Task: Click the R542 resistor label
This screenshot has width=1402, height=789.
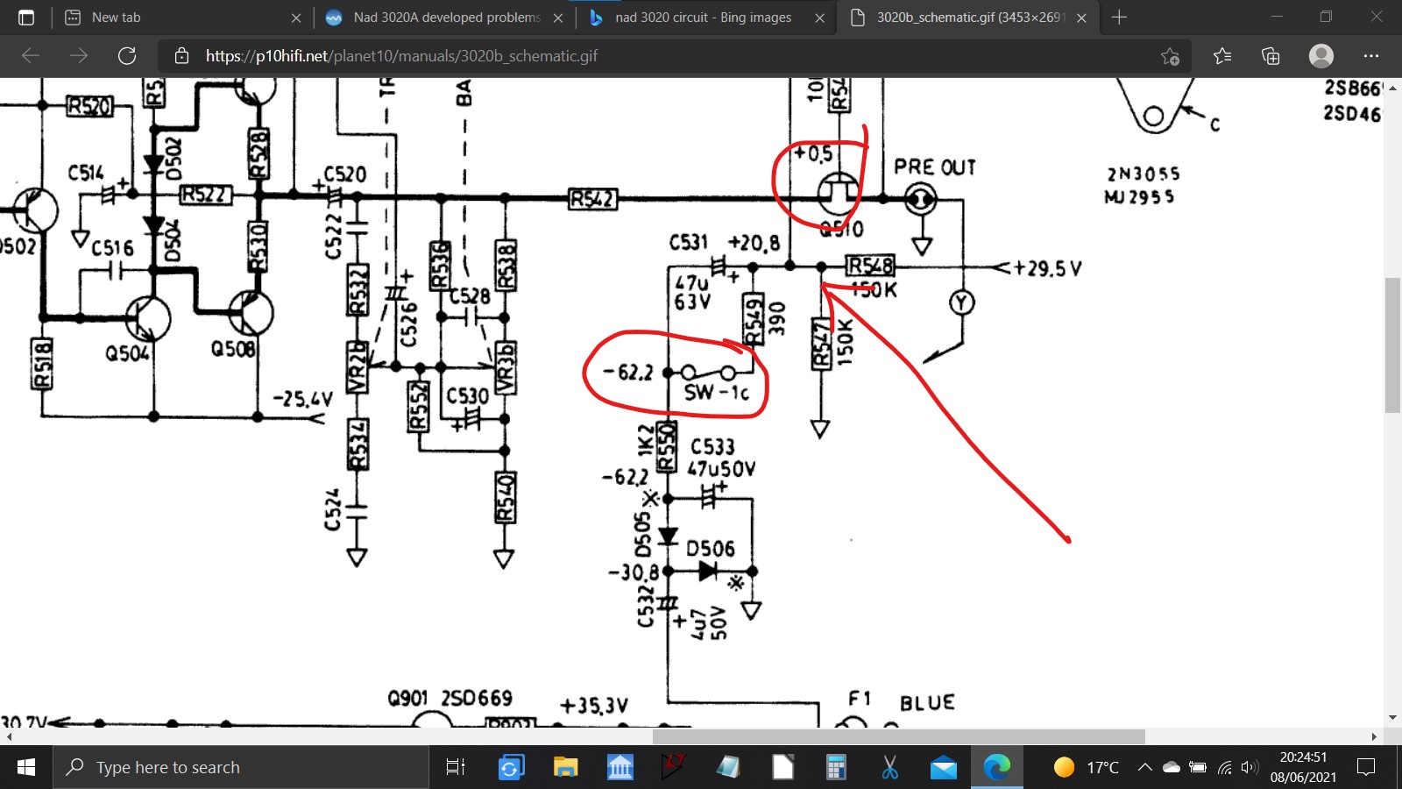Action: coord(592,199)
